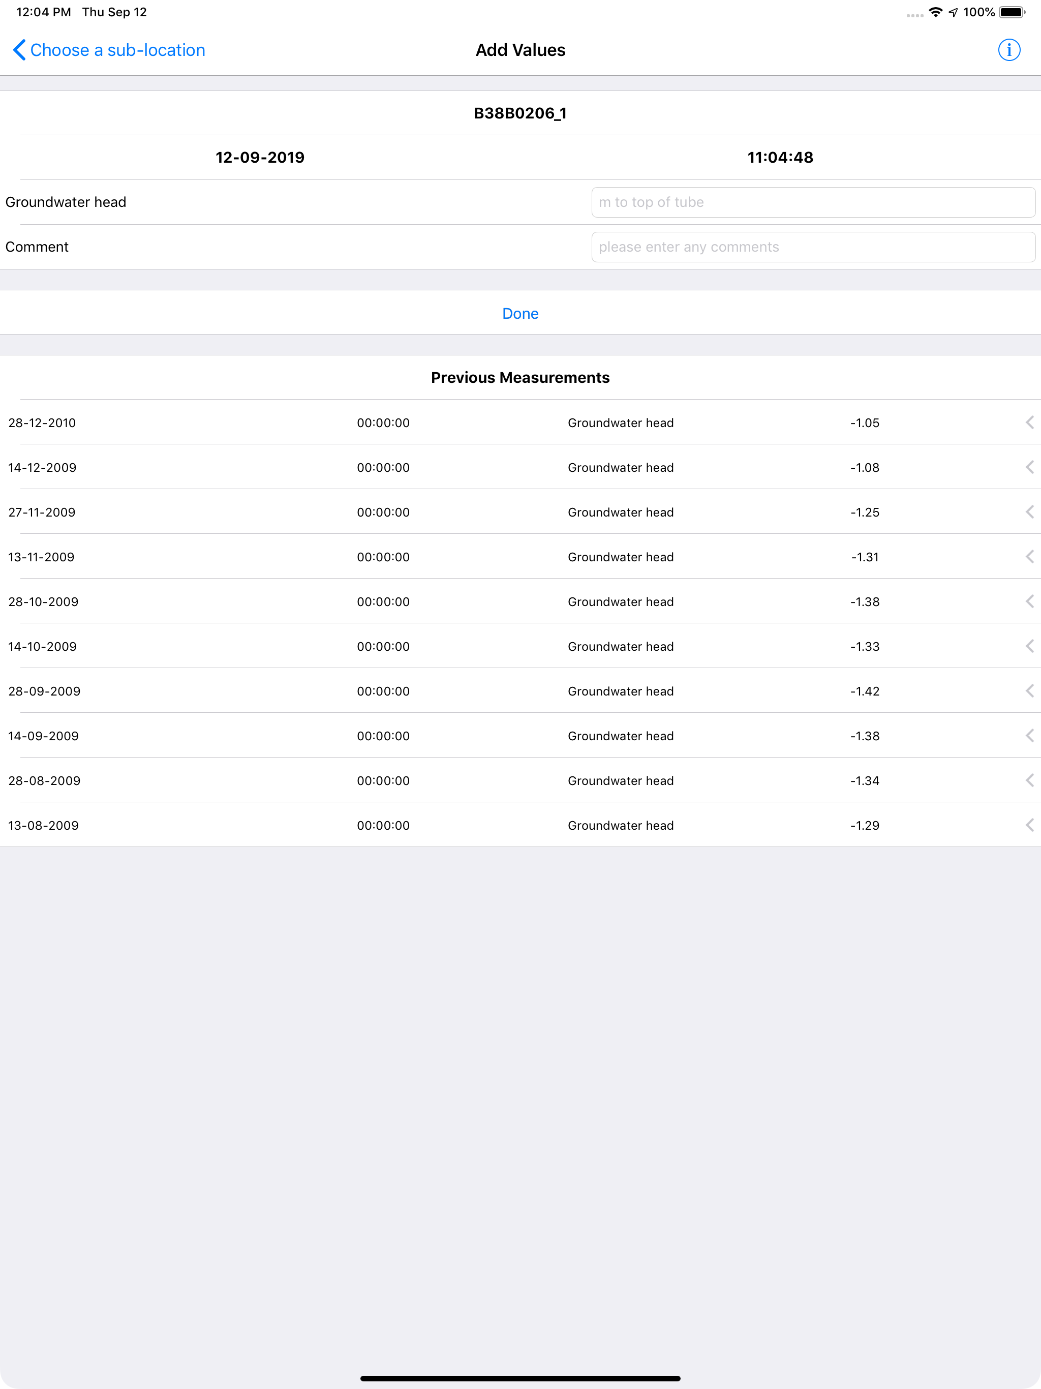Select the date 28-10-2009
Screen dimensions: 1041x1389
[43, 601]
